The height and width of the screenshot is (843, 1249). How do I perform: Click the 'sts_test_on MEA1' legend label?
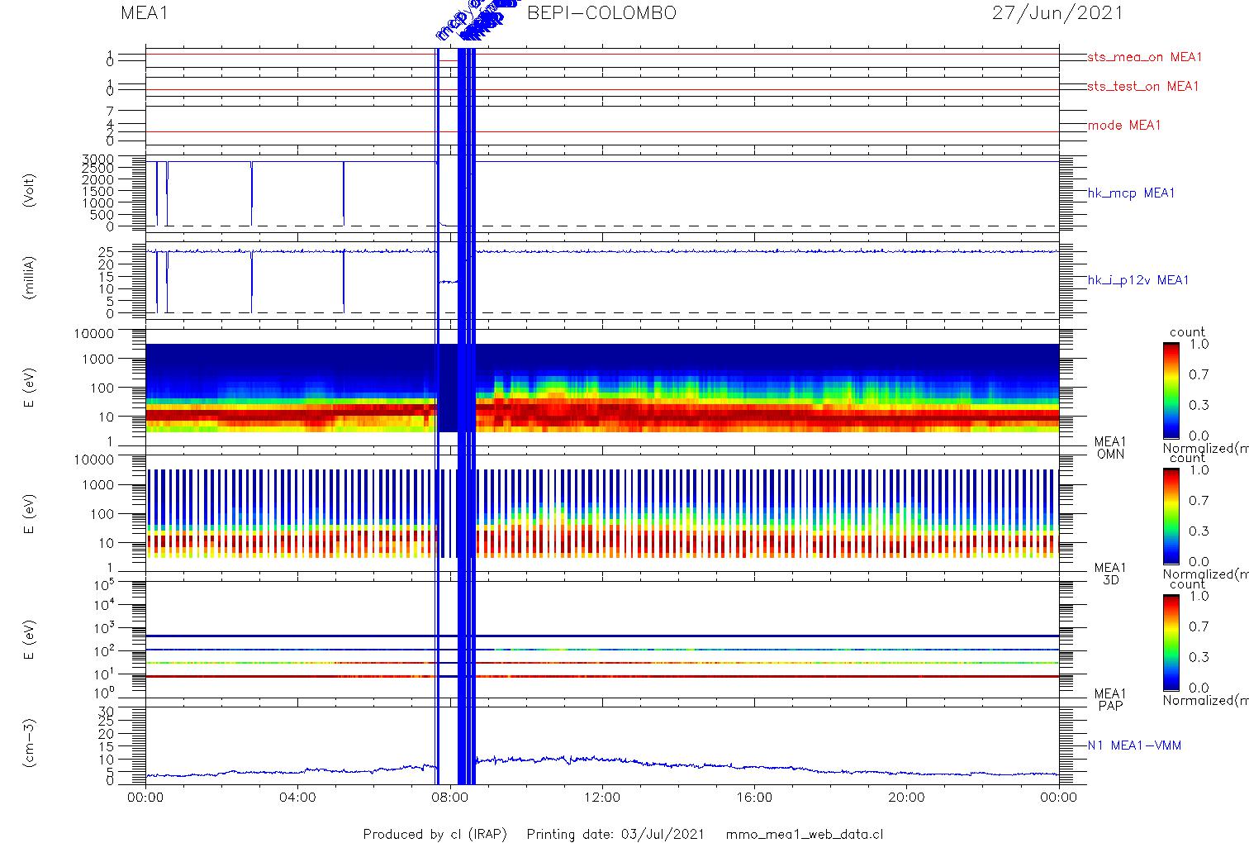coord(1143,86)
